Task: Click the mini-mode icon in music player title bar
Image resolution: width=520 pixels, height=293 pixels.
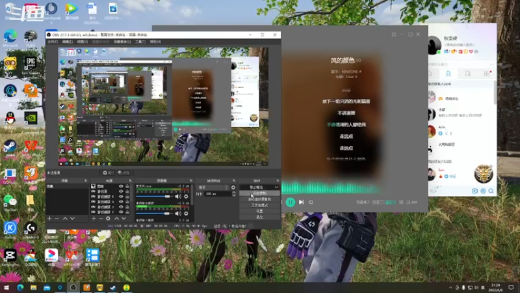Action: (394, 35)
